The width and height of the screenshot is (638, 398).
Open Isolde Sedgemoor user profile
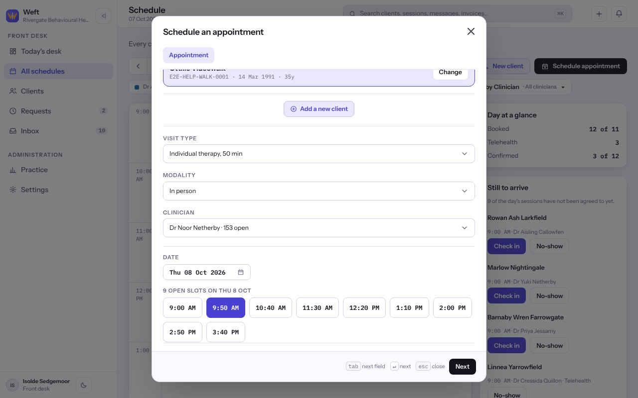[39, 385]
